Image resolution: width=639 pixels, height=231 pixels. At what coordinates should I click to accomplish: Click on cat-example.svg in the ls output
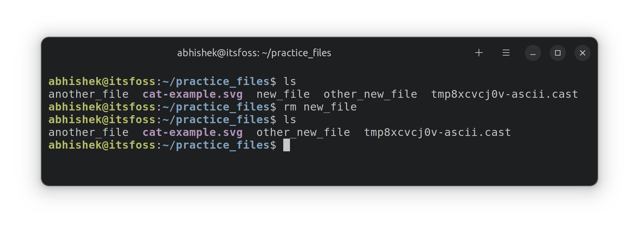tap(192, 94)
